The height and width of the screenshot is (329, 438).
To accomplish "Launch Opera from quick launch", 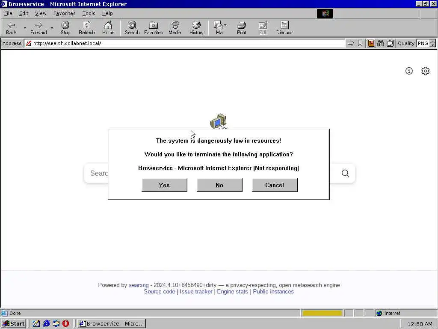I will [65, 324].
